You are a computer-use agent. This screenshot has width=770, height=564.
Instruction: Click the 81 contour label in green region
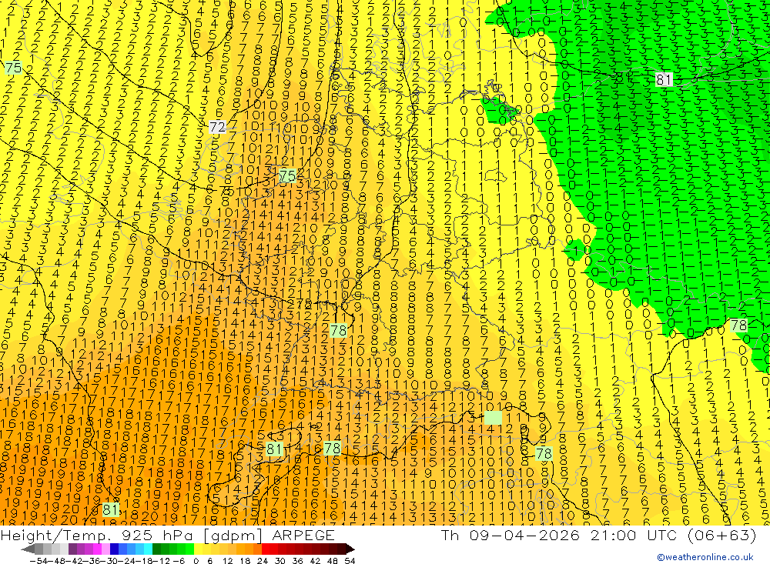click(x=664, y=79)
